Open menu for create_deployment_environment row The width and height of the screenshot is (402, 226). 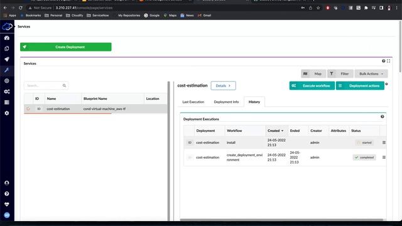pos(384,158)
